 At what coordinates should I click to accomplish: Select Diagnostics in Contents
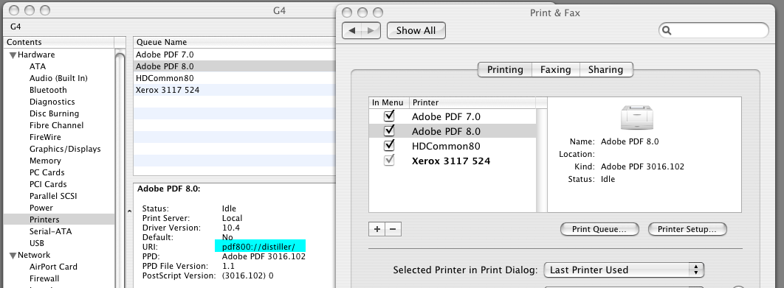tap(52, 102)
